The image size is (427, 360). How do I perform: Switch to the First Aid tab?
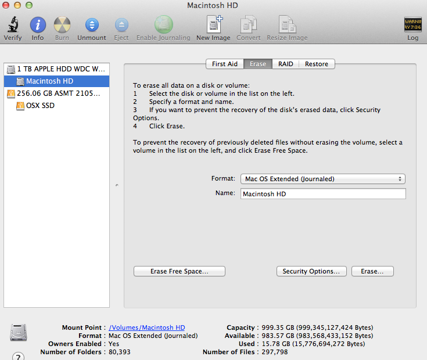225,64
